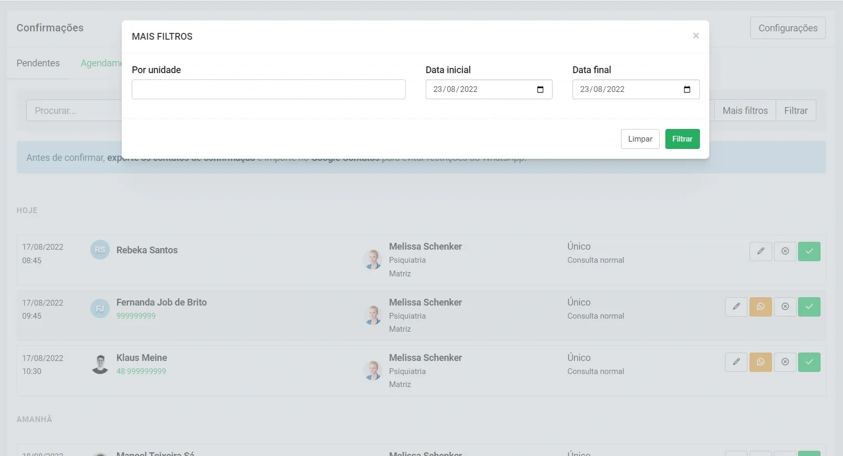
Task: Switch to the Pendentes tab
Action: point(38,63)
